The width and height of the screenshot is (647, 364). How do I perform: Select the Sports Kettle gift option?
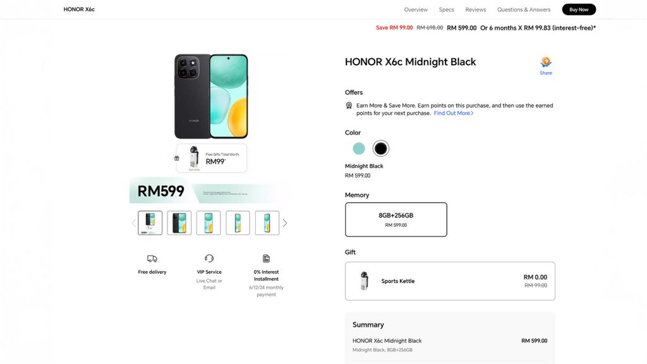[450, 281]
